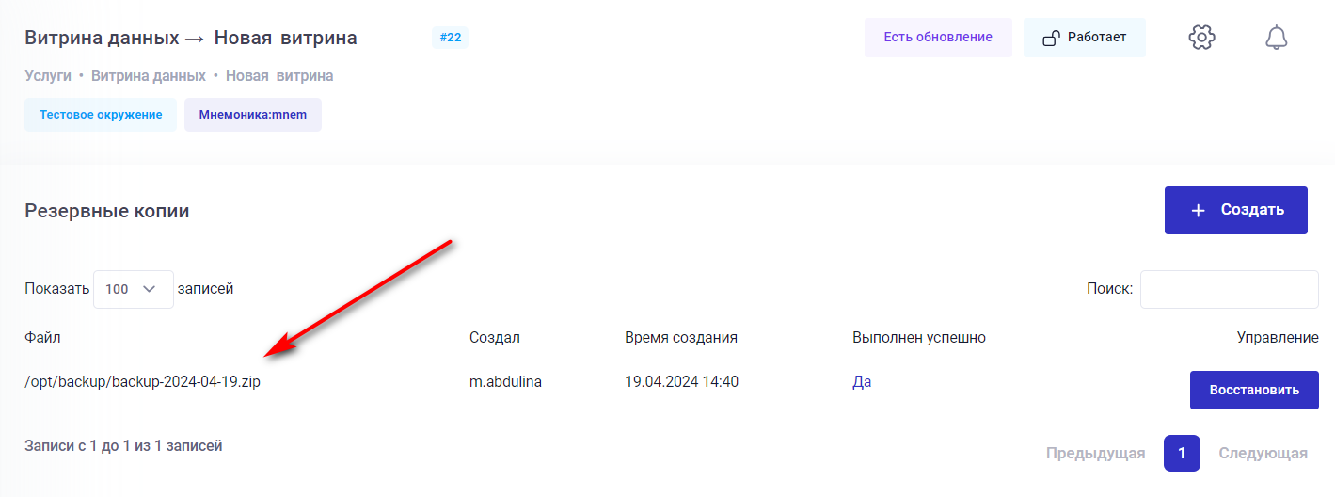Click the #22 identifier badge
Screen dimensions: 1335x497
[450, 38]
